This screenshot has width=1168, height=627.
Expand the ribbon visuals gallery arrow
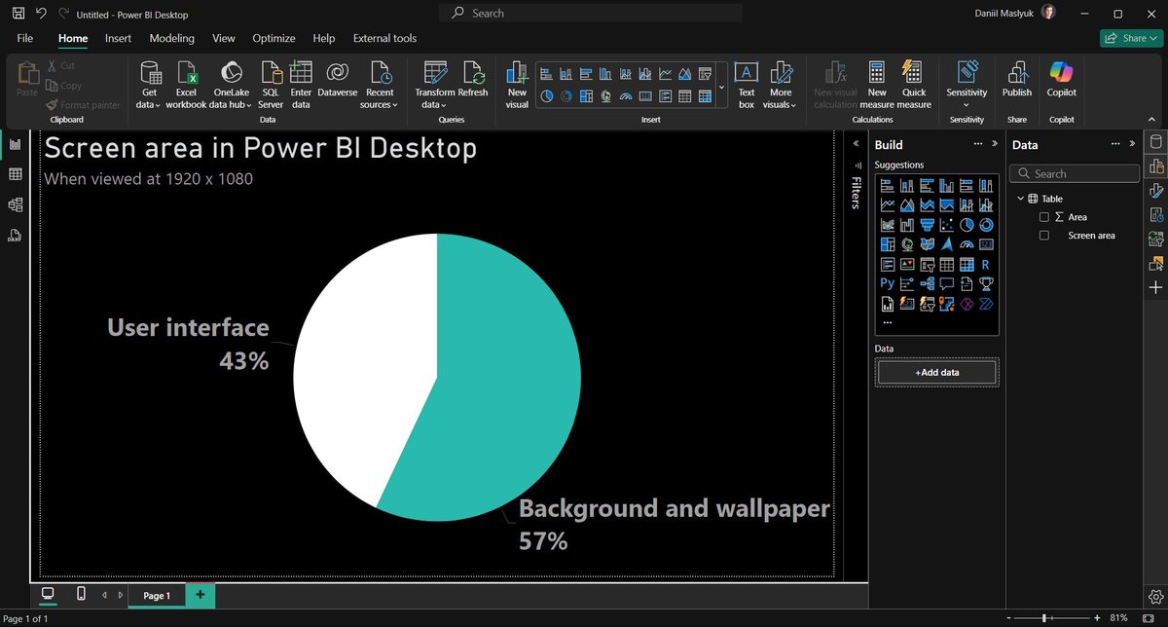point(721,88)
